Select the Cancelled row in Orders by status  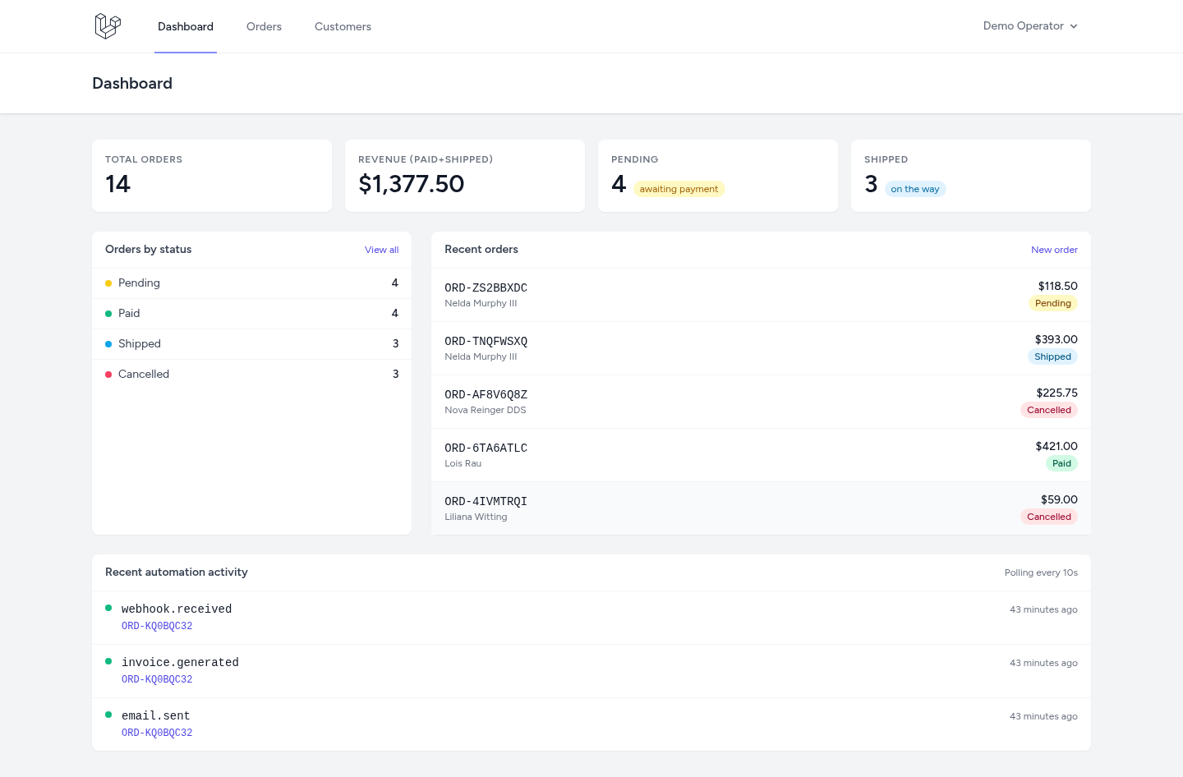coord(251,375)
